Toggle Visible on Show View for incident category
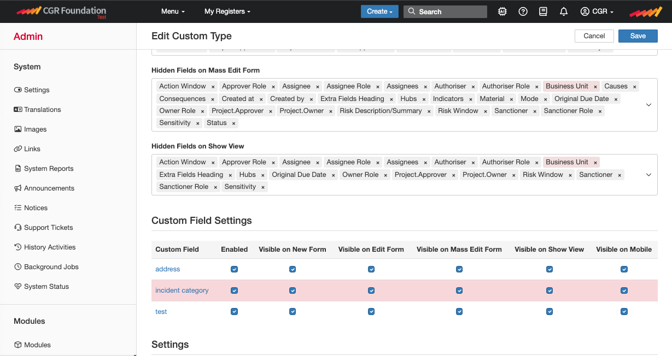Viewport: 672px width, 356px height. [550, 290]
